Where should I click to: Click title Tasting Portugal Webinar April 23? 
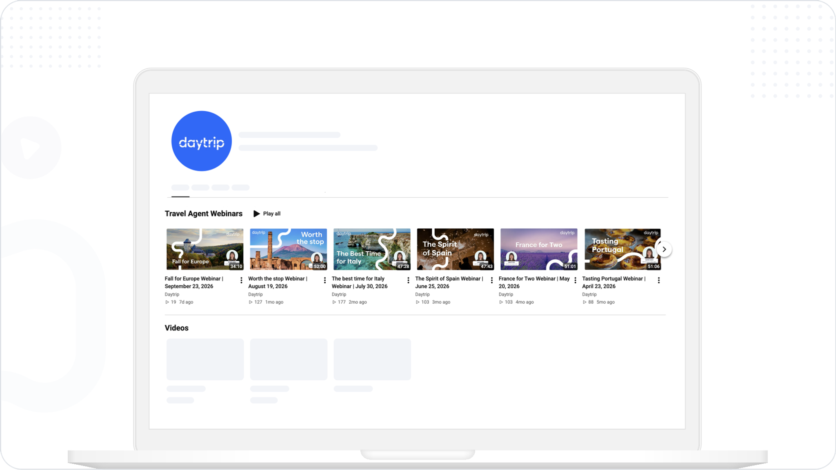click(614, 282)
